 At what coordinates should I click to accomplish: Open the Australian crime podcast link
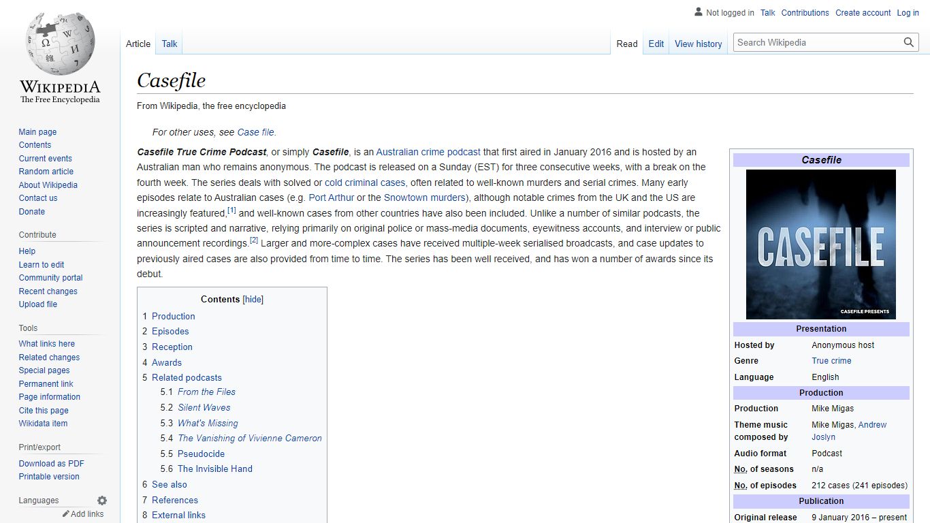tap(428, 152)
